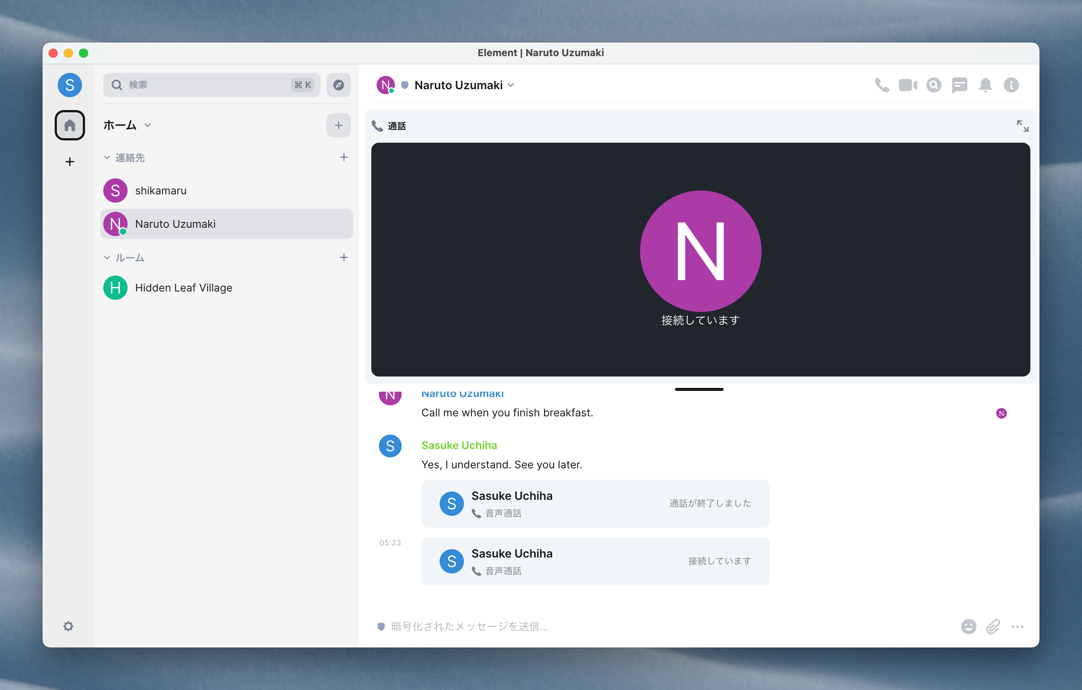
Task: Start a voice call with Naruto
Action: click(x=882, y=85)
